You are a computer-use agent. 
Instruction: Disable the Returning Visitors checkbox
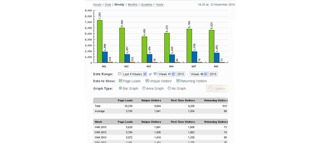[x=178, y=81]
